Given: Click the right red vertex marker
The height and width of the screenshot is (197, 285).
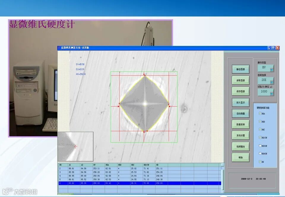Looking at the screenshot, I should 169,104.
